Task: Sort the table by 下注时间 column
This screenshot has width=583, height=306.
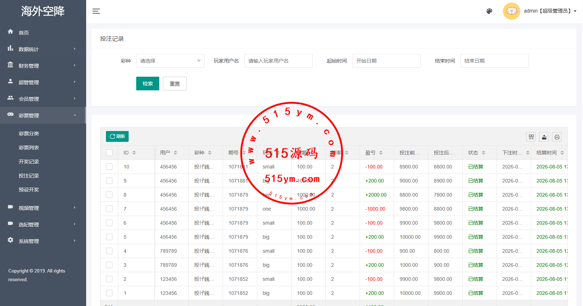Action: [x=528, y=153]
